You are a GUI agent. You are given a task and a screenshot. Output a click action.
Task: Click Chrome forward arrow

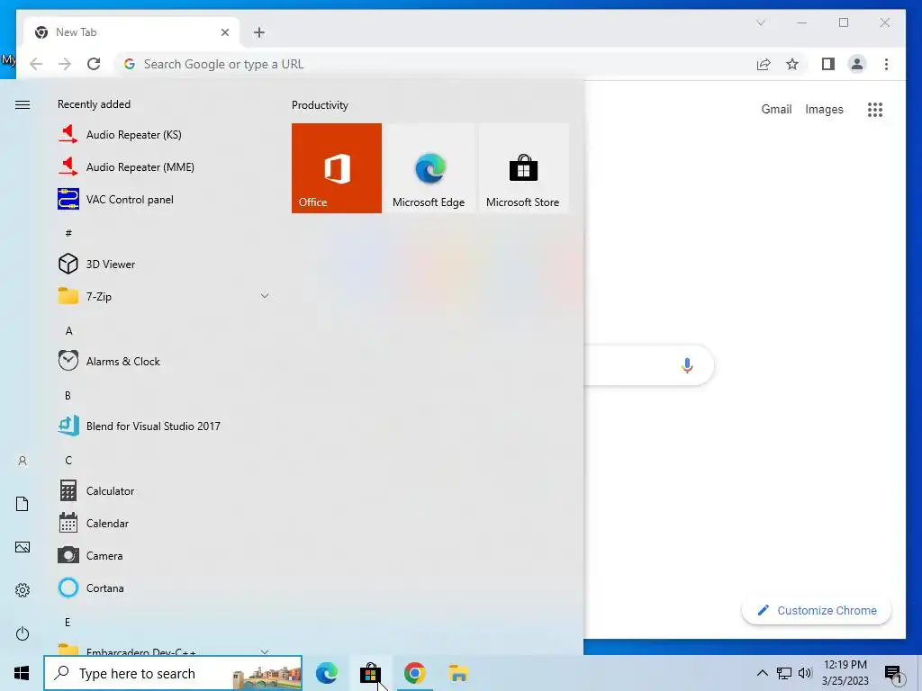click(65, 64)
